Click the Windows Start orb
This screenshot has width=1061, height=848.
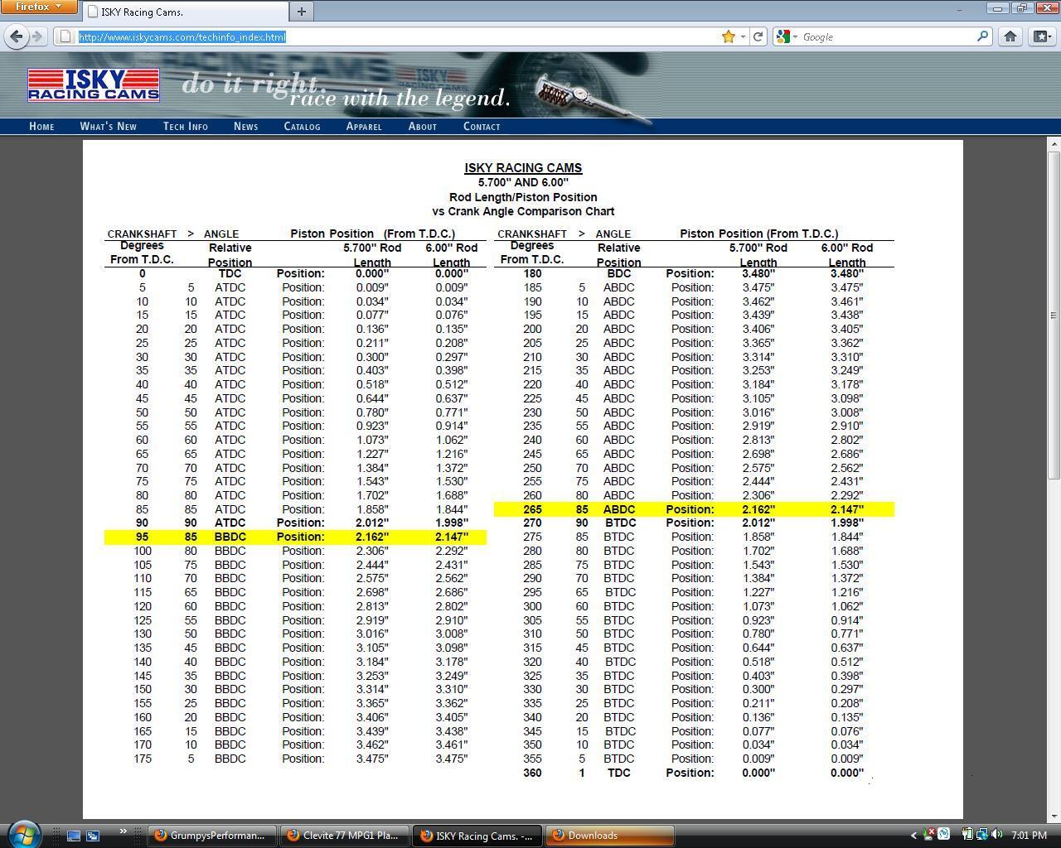(x=22, y=834)
